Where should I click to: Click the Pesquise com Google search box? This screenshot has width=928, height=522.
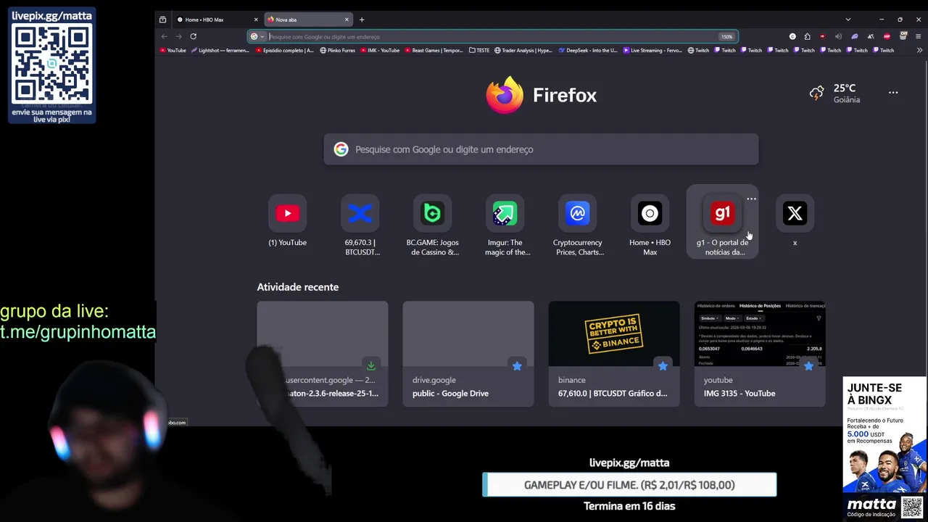(x=541, y=149)
